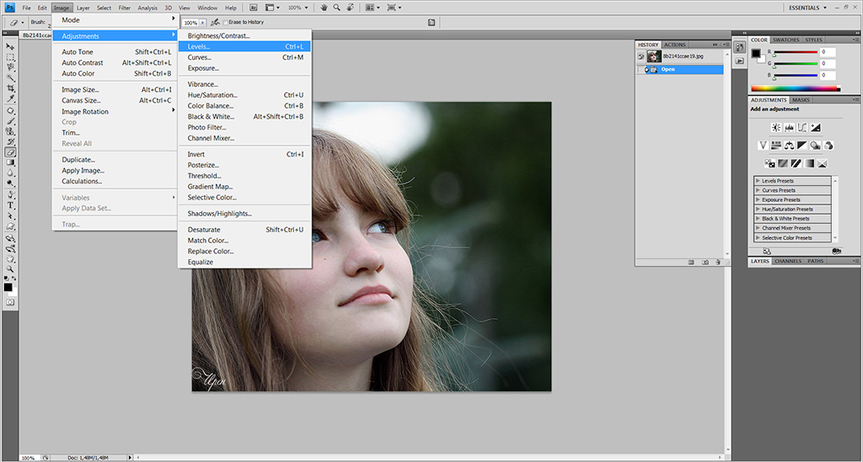Viewport: 863px width, 462px height.
Task: Select the Magic Wand tool
Action: pos(10,78)
